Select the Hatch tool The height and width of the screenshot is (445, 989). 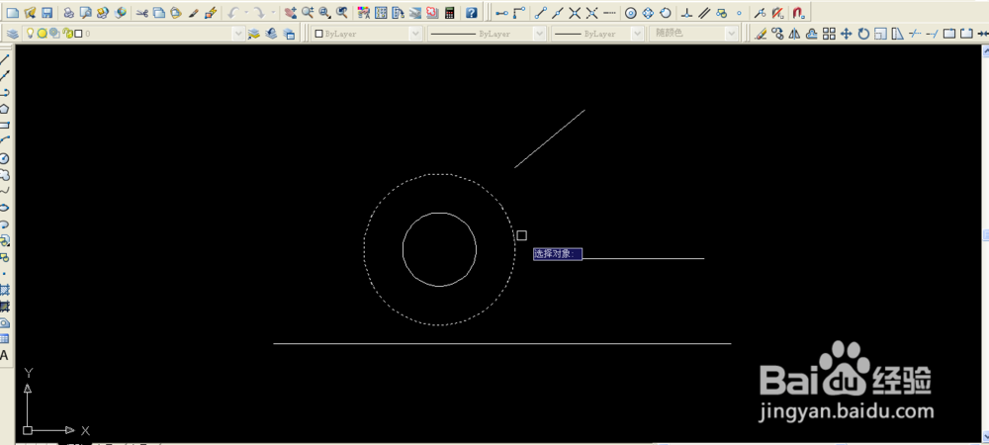pyautogui.click(x=4, y=290)
